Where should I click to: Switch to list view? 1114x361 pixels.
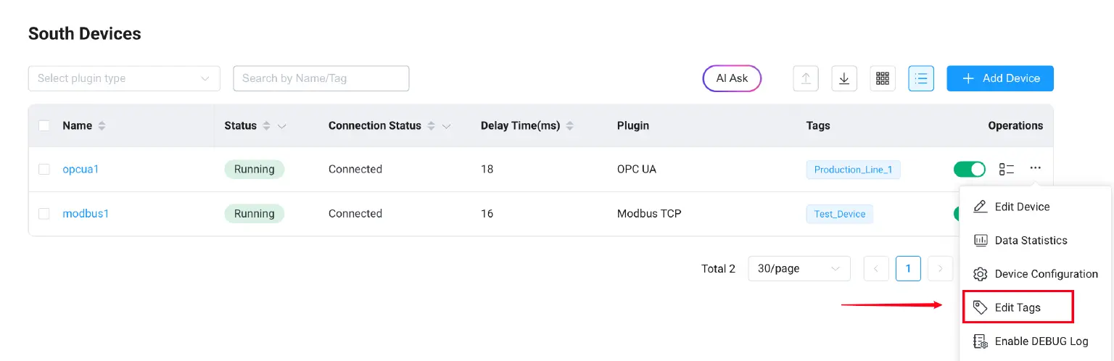click(x=921, y=78)
